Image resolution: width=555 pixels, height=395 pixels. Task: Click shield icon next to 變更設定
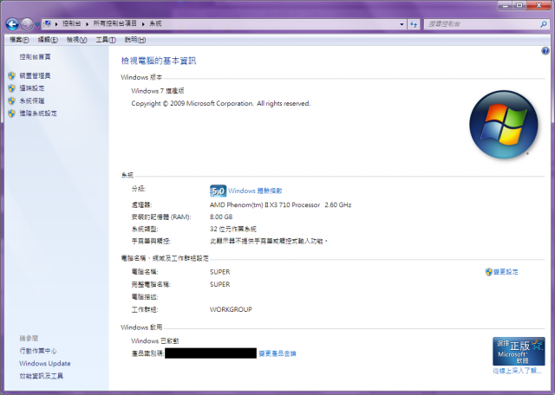489,272
